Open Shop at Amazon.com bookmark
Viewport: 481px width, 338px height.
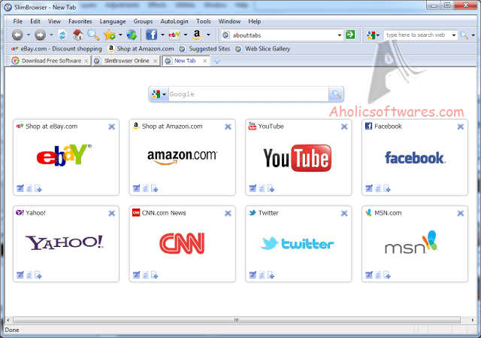tap(141, 48)
